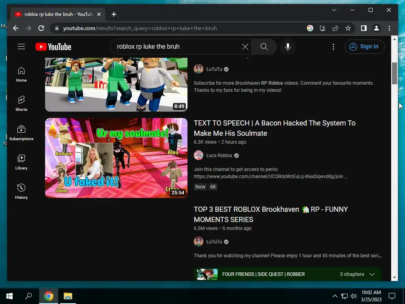Open File Explorer from the taskbar

68,296
